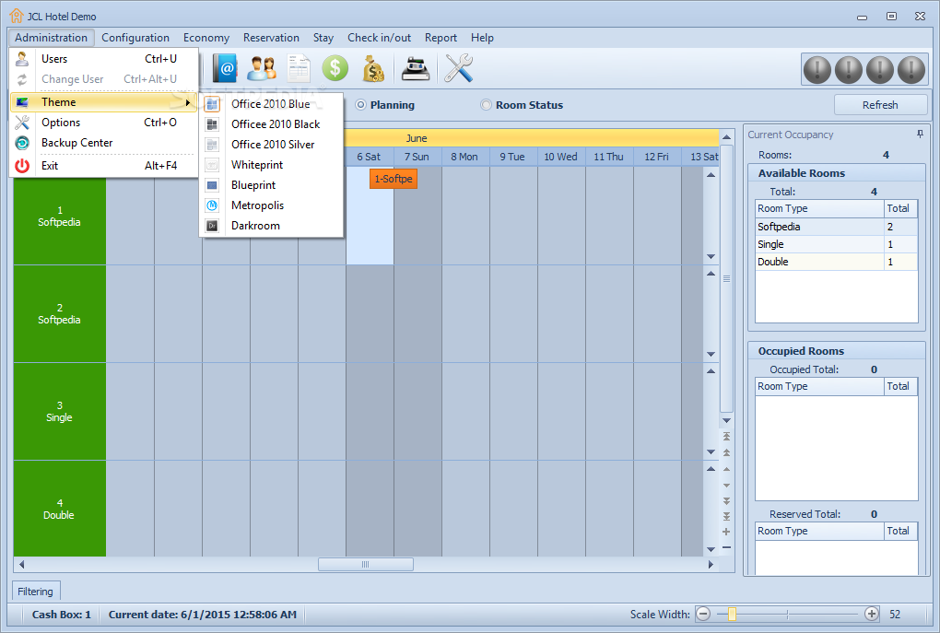
Task: Click the room 4 Double row down arrow
Action: (x=711, y=549)
